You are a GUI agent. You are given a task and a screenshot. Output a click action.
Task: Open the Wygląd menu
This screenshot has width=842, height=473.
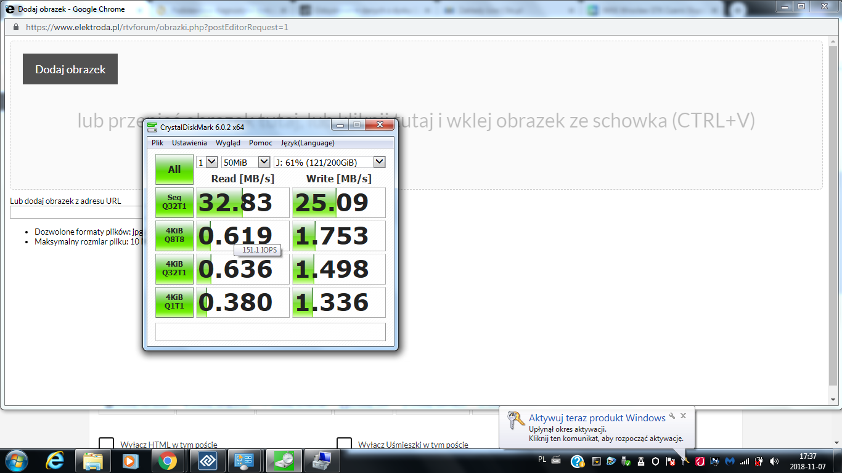228,143
